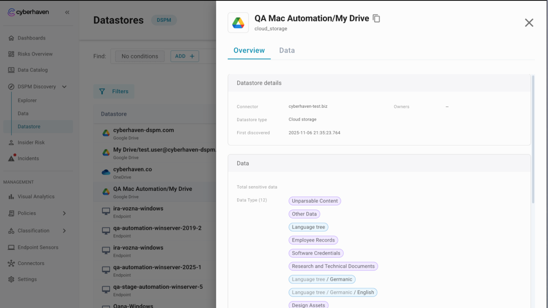Image resolution: width=548 pixels, height=308 pixels.
Task: Expand the Policies submenu arrow
Action: point(64,213)
